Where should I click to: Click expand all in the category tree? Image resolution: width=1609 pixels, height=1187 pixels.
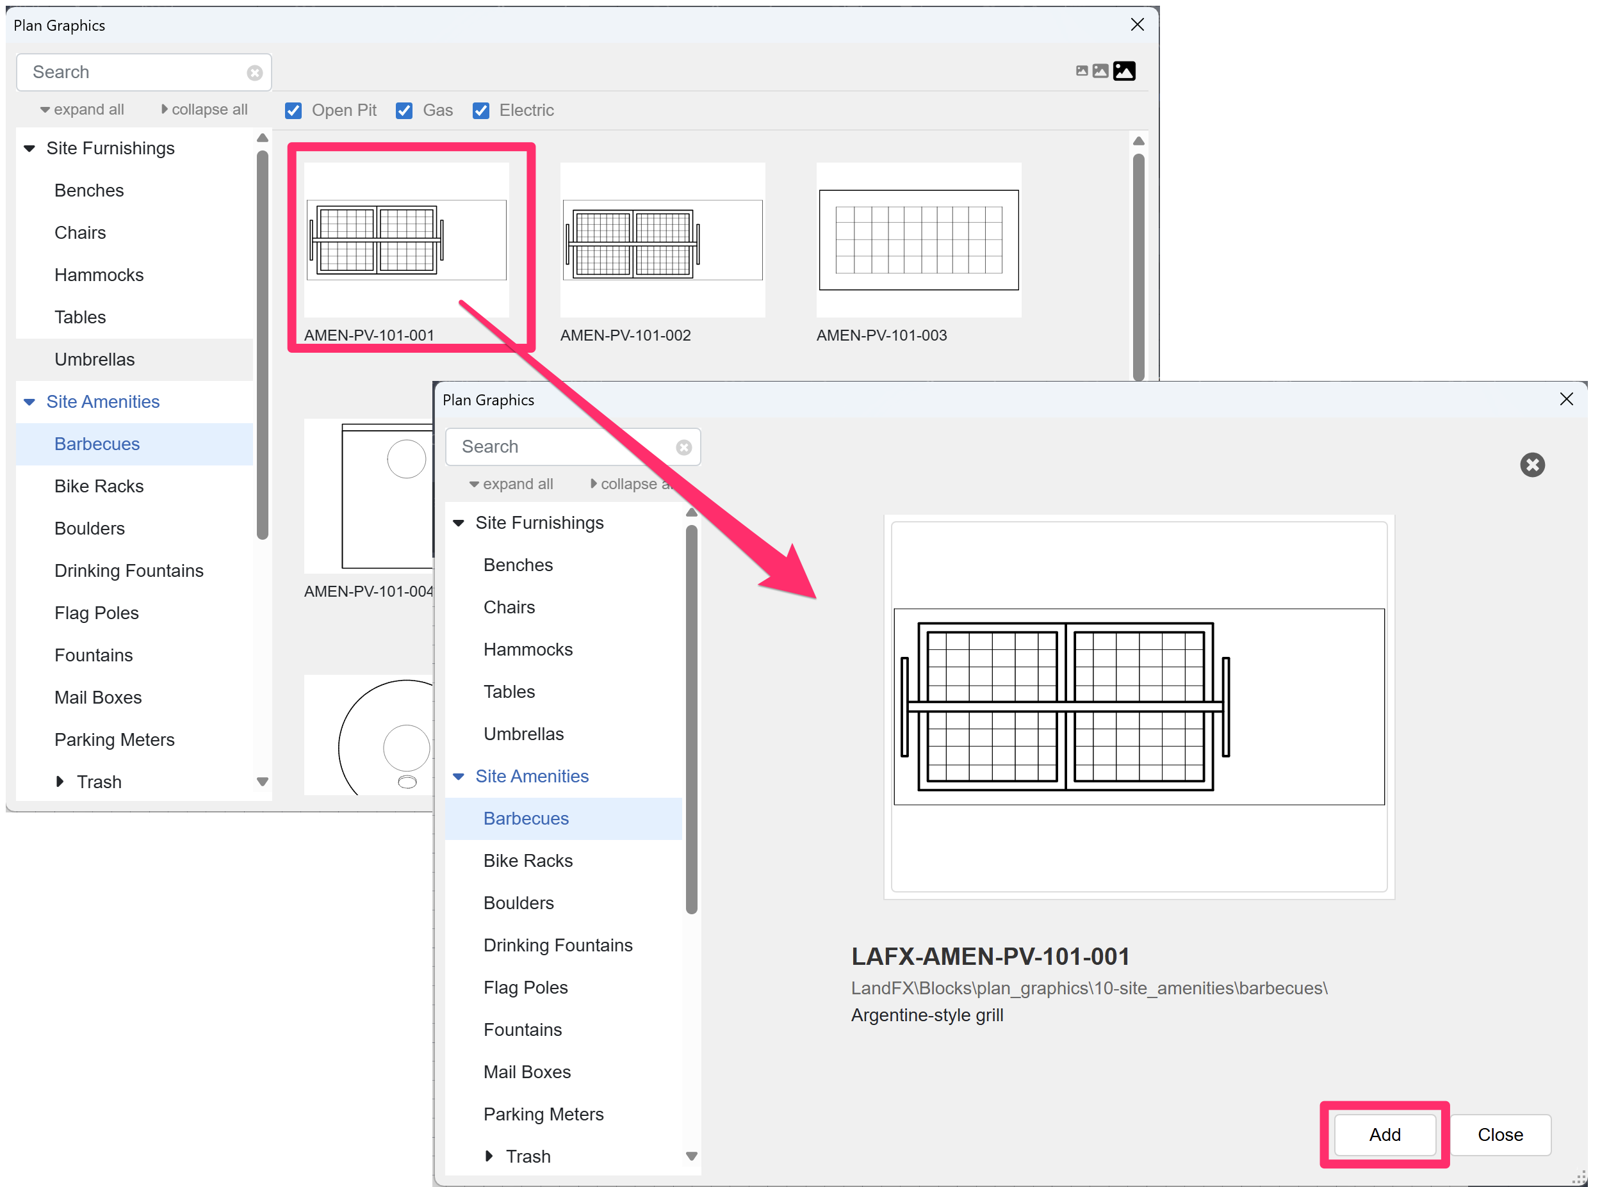coord(81,109)
